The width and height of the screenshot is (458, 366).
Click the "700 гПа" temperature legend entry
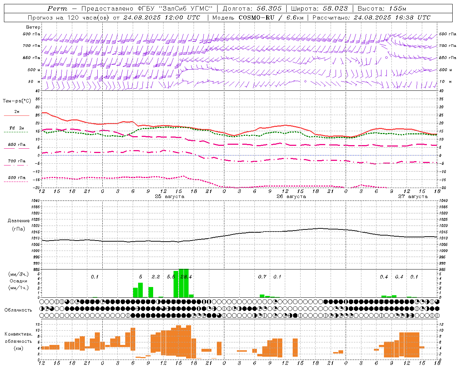(x=17, y=161)
